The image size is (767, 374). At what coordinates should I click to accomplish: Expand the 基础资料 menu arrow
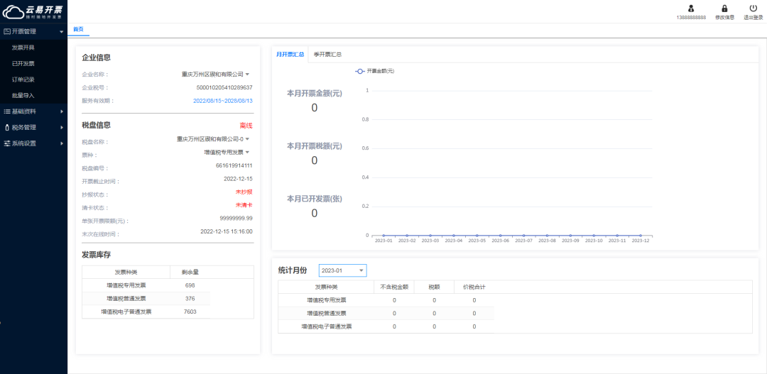62,111
